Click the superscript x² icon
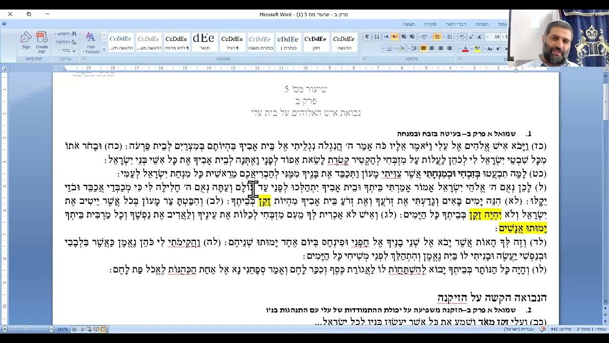Screen dimensions: 609x343 498,48
